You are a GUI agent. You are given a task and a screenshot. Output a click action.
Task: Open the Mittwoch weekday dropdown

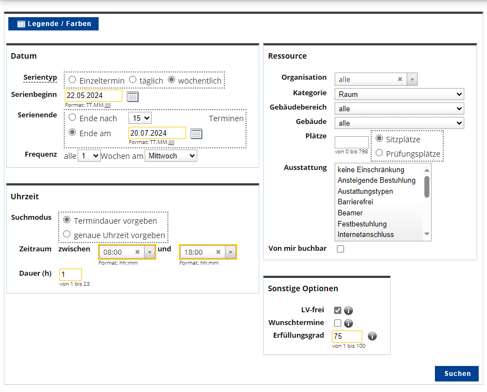(x=171, y=156)
